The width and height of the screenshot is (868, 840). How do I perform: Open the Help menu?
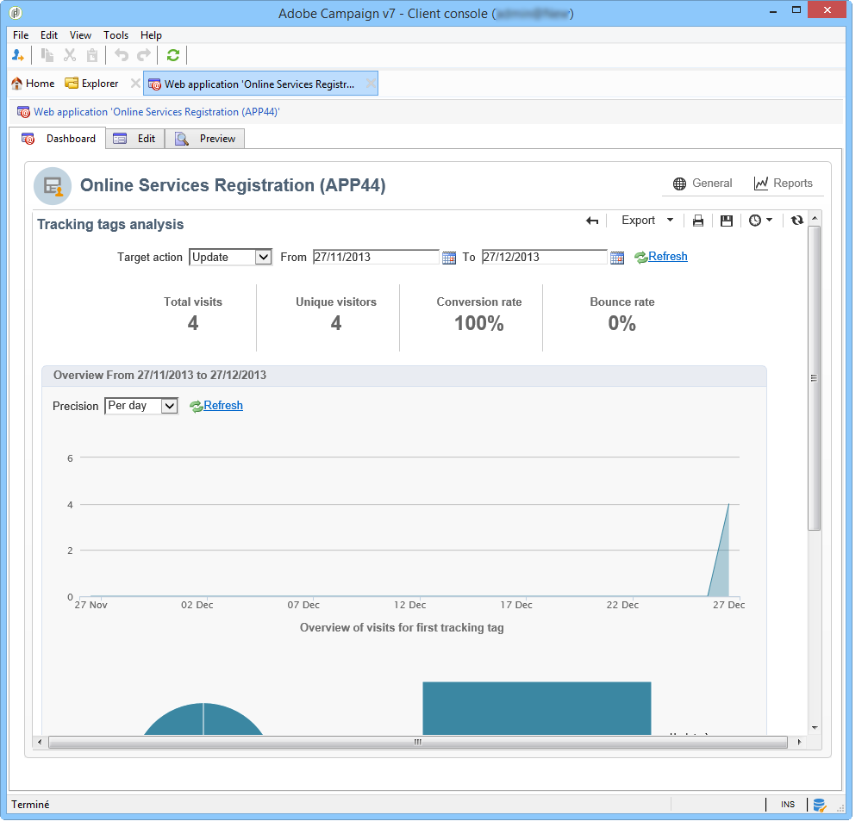[x=151, y=34]
